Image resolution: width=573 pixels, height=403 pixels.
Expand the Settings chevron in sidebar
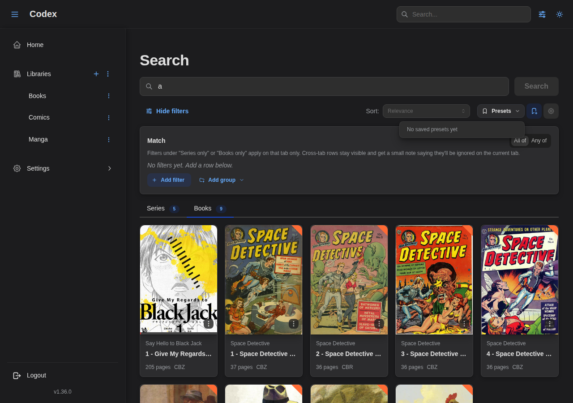109,168
